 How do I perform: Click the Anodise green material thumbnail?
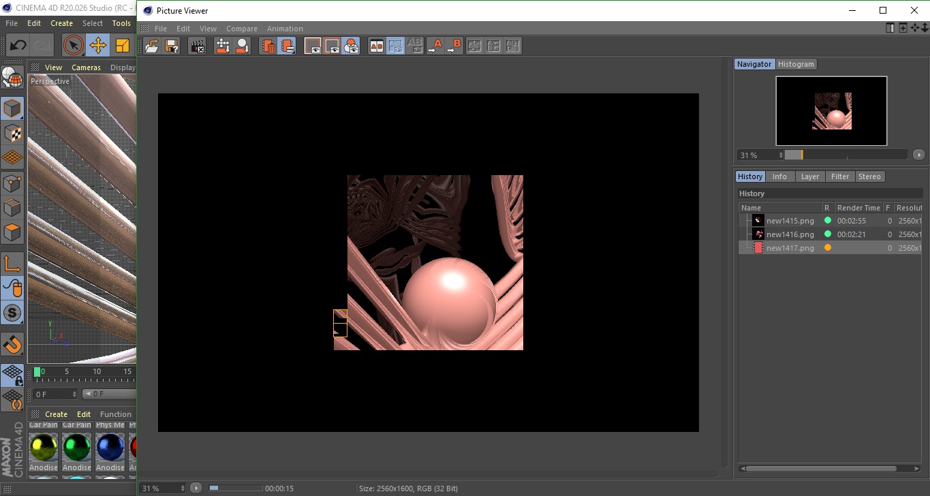[76, 448]
